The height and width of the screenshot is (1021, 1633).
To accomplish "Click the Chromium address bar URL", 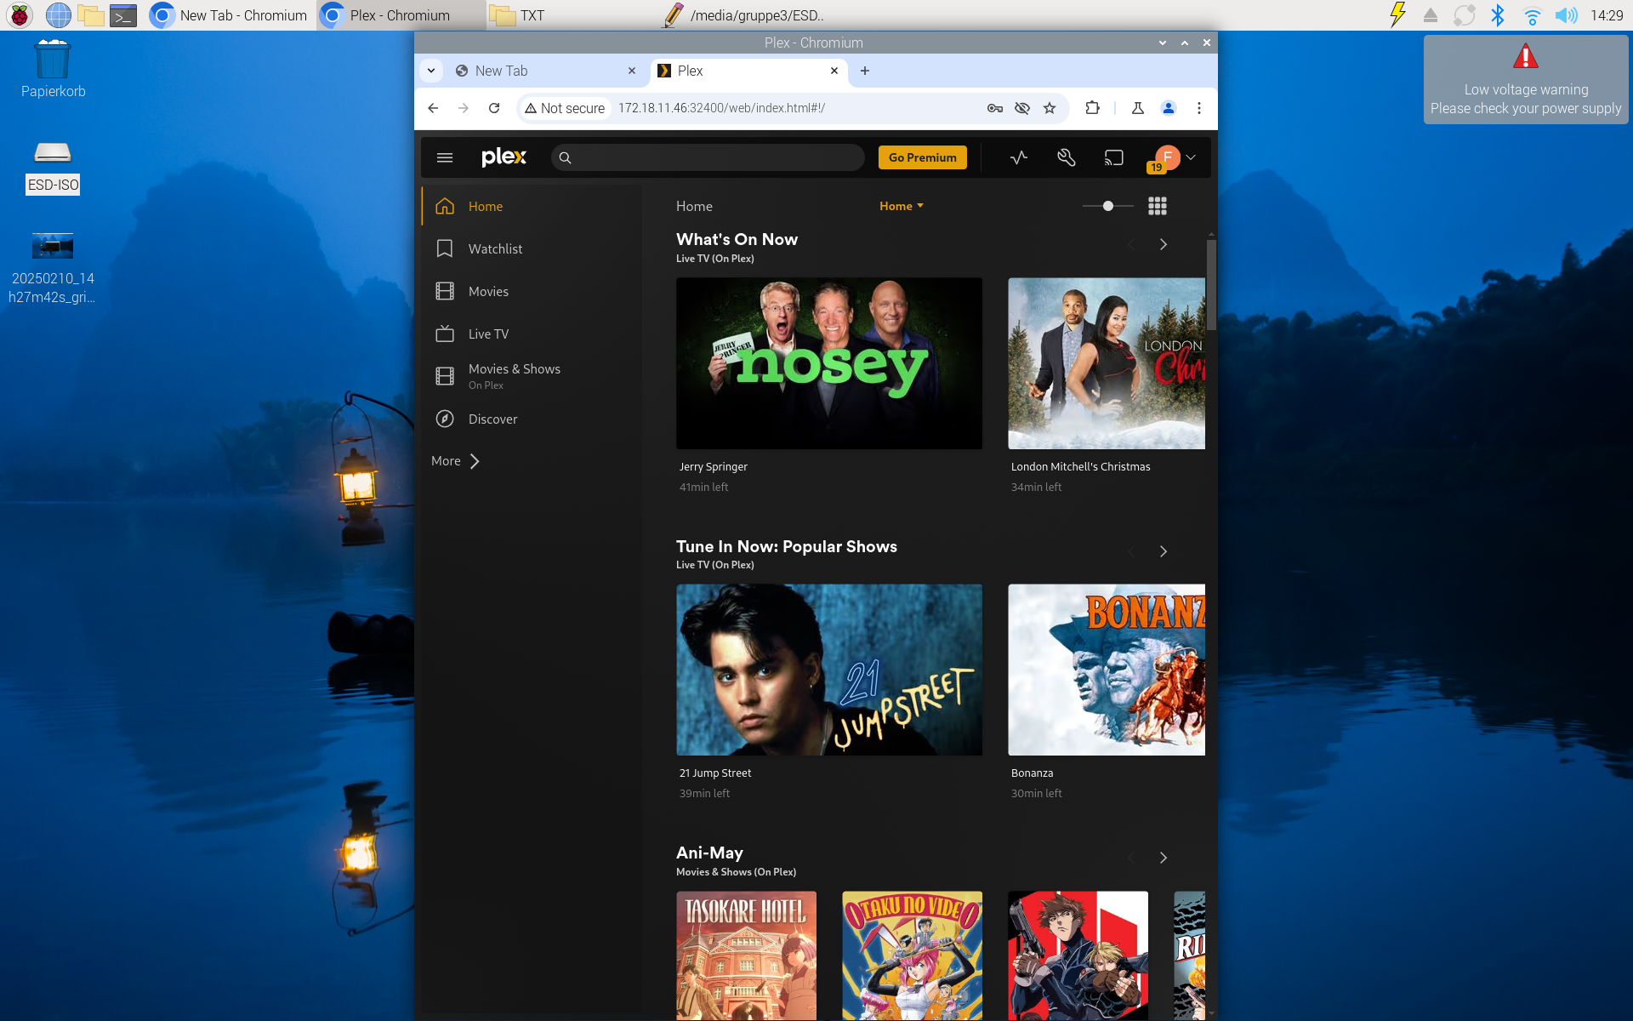I will coord(721,108).
